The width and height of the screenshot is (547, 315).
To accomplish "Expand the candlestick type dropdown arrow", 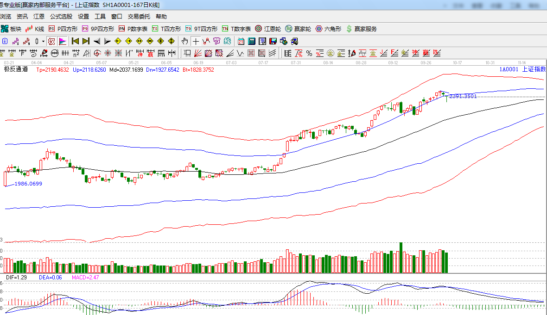I will click(43, 41).
